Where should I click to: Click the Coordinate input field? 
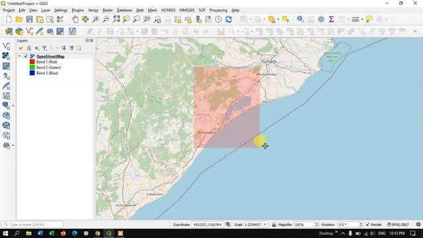click(x=207, y=225)
